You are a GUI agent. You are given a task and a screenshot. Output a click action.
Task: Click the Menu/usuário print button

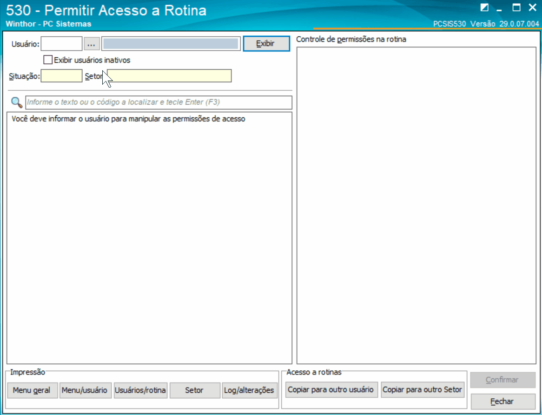coord(86,390)
